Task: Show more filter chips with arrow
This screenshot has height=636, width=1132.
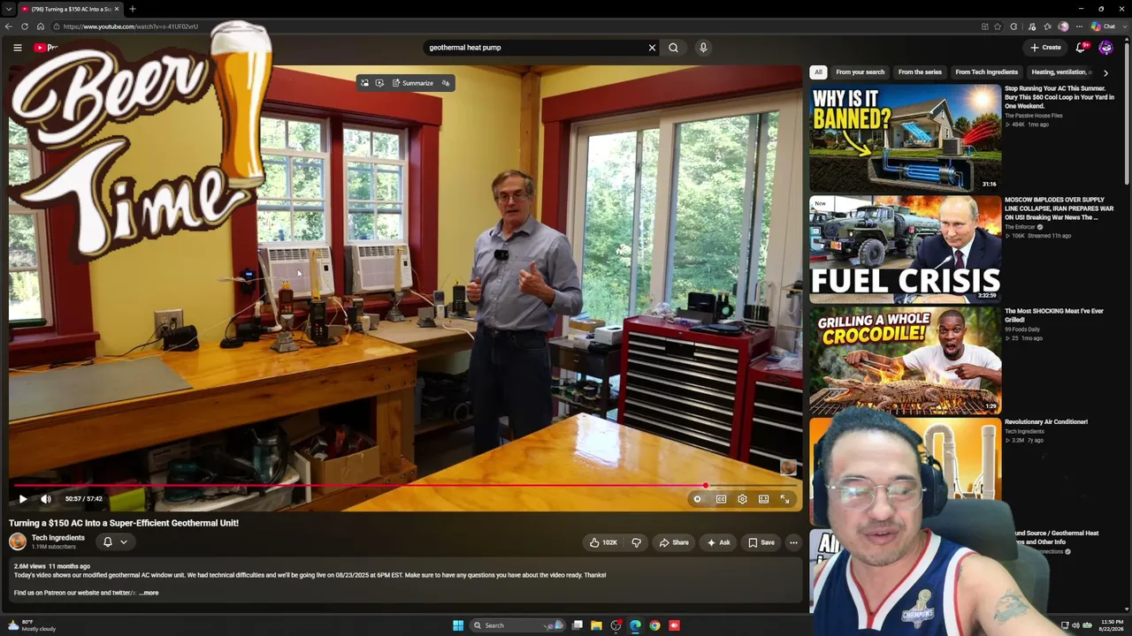Action: 1105,72
